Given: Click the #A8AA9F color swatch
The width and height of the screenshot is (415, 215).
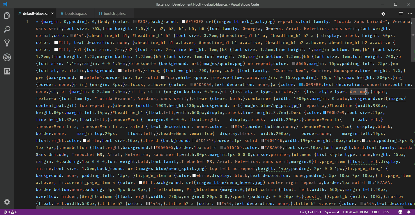Looking at the screenshot, I should coord(262,148).
